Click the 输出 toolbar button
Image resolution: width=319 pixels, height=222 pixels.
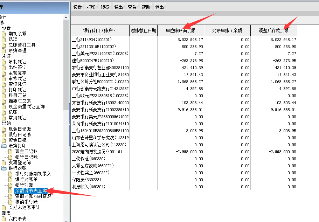[x=118, y=7]
